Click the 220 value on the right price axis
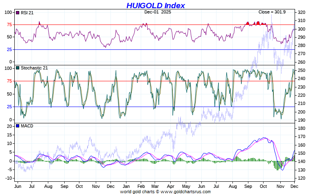The height and width of the screenshot is (194, 311). point(302,95)
